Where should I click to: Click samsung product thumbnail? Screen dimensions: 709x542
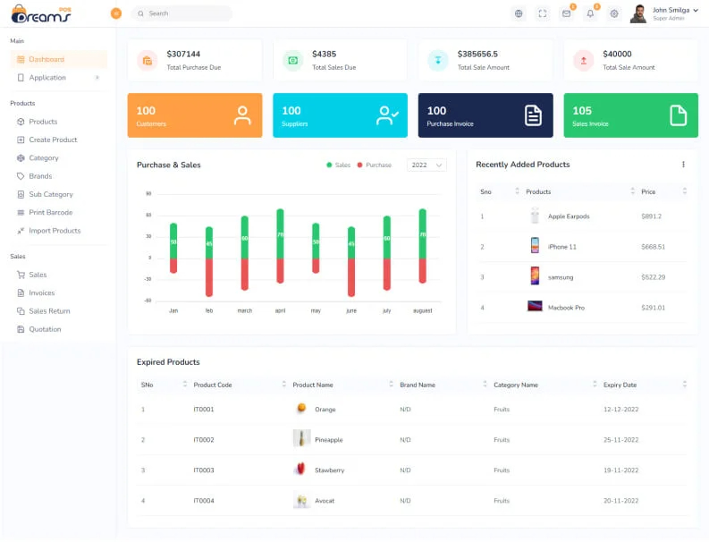click(535, 276)
